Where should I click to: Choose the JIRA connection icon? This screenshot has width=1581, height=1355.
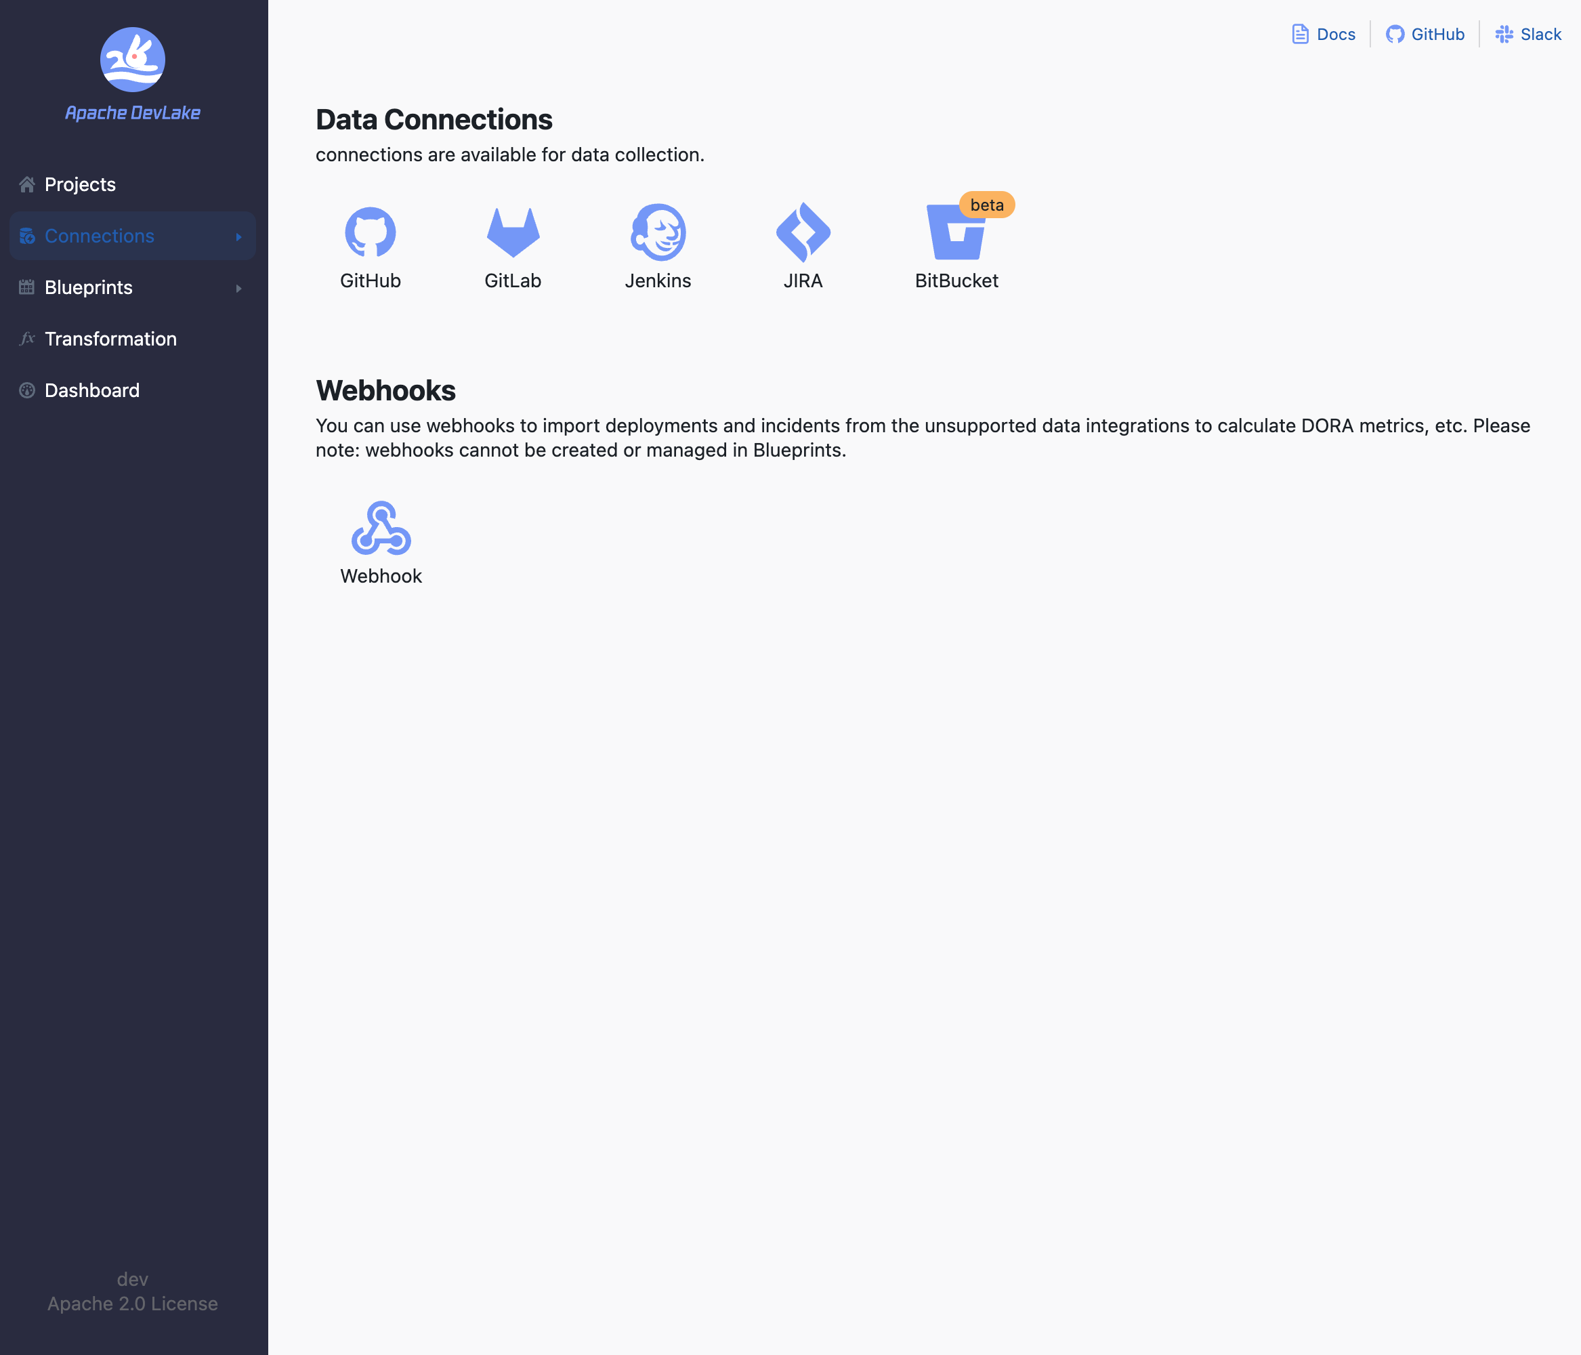click(803, 232)
